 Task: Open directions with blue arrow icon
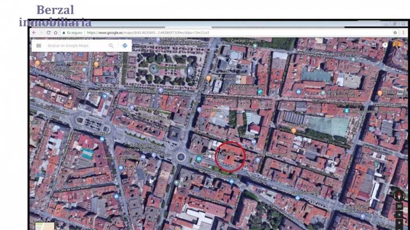point(125,46)
